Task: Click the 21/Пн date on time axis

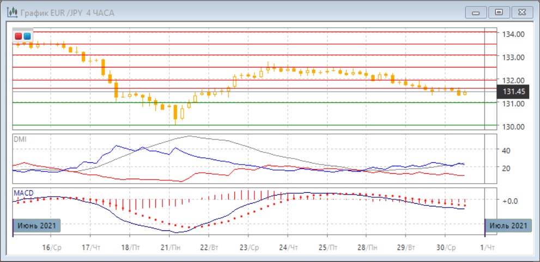Action: [x=169, y=247]
